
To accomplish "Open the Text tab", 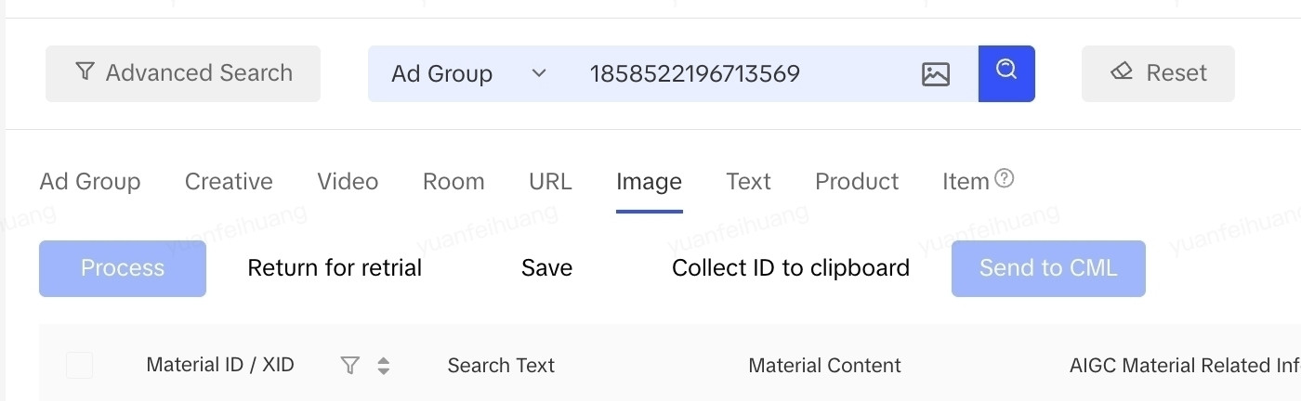I will [x=748, y=181].
